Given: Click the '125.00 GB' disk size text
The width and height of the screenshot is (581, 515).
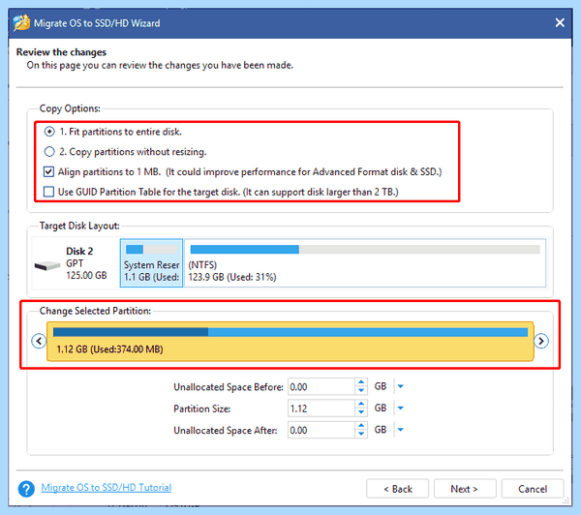Looking at the screenshot, I should [x=86, y=275].
